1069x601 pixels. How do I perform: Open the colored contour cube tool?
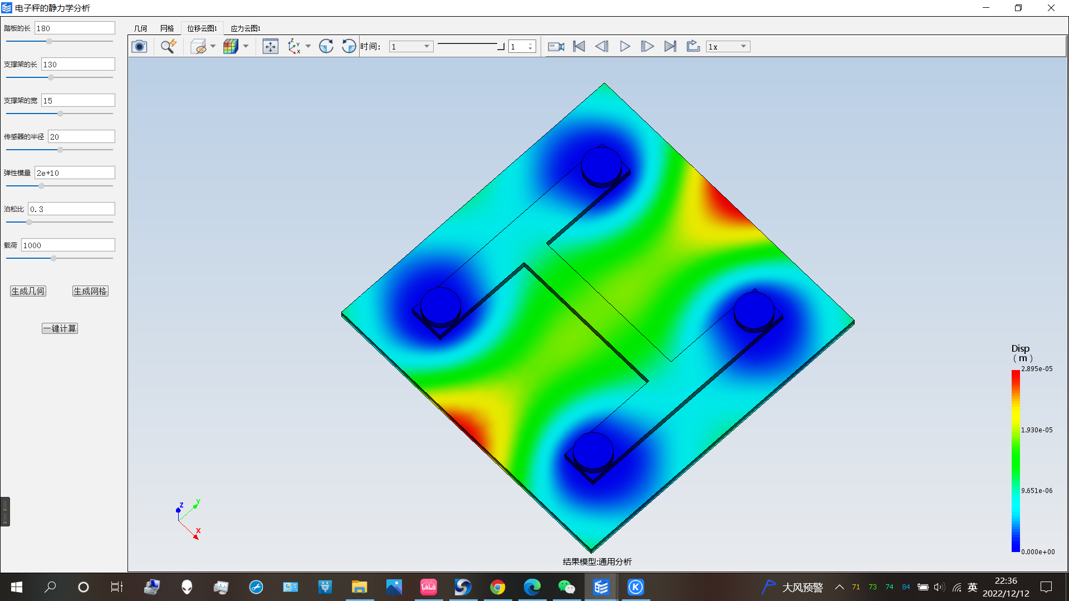(x=231, y=46)
